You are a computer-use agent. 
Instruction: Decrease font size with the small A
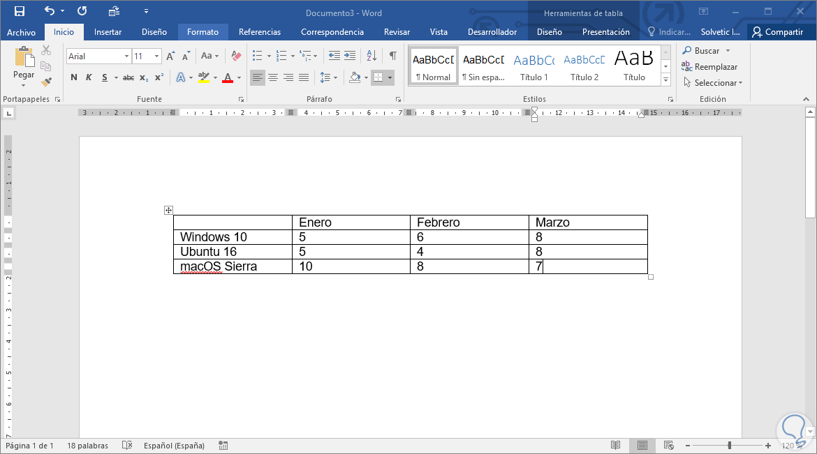186,56
